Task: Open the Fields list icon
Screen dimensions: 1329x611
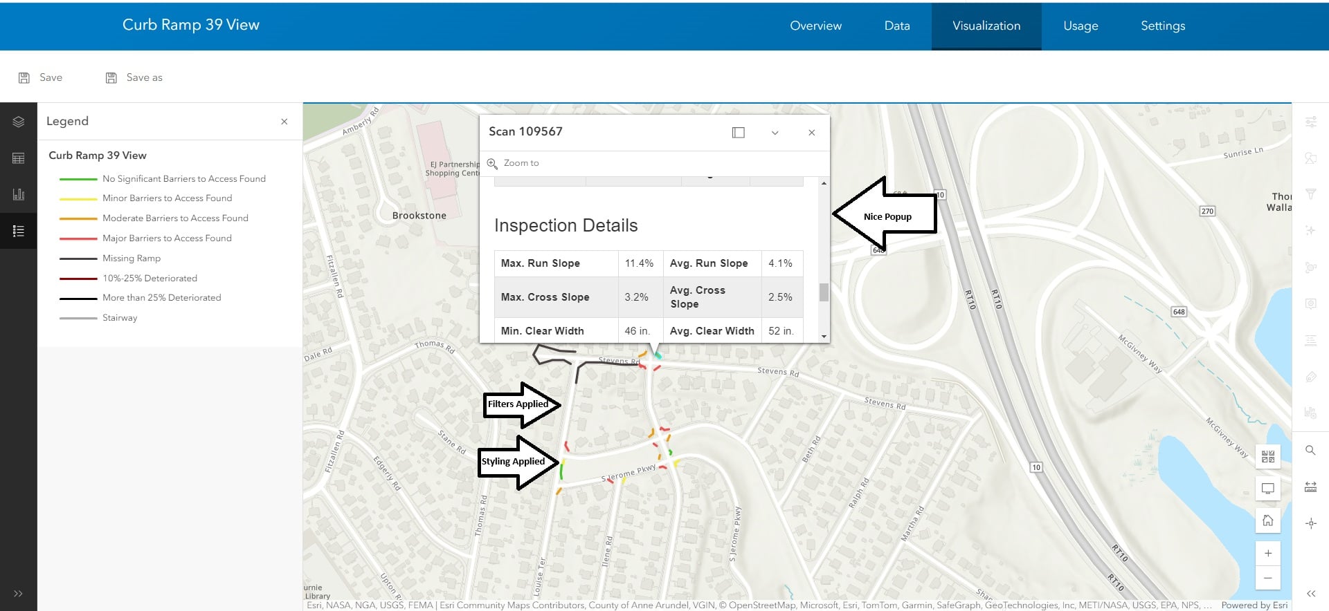Action: pyautogui.click(x=1311, y=340)
